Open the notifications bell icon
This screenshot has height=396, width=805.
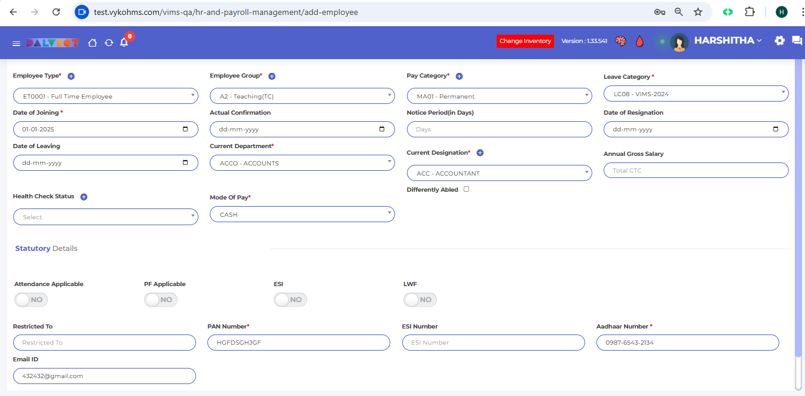(124, 42)
